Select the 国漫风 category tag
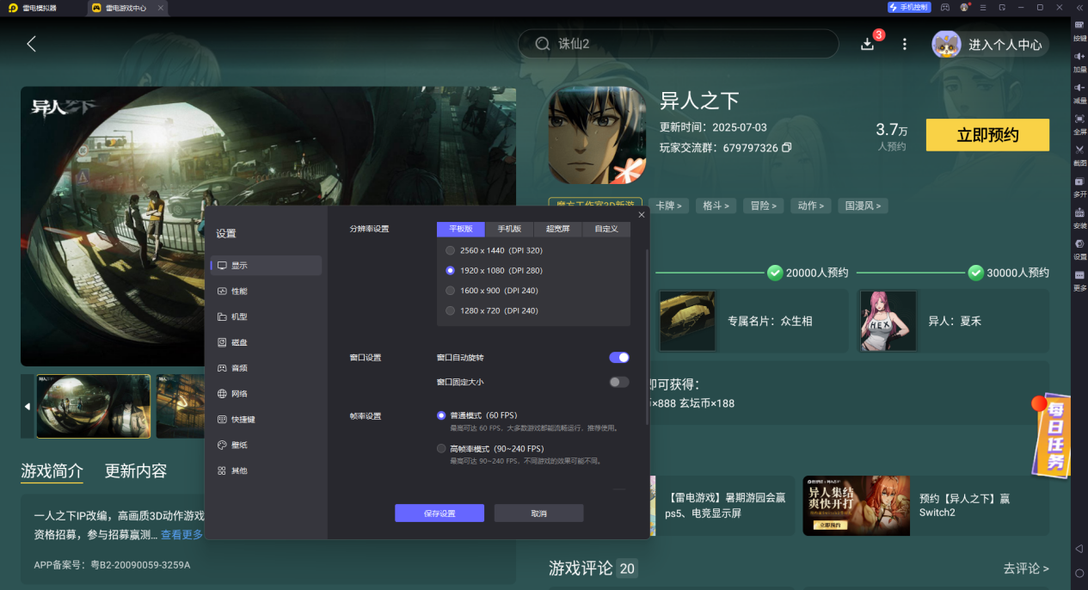This screenshot has height=590, width=1088. (x=863, y=206)
